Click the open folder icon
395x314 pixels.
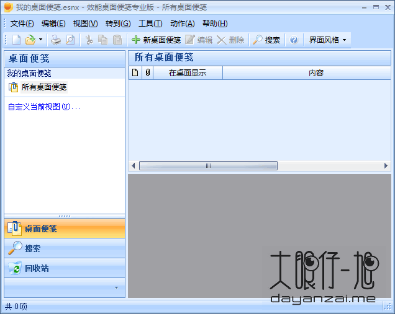(30, 40)
